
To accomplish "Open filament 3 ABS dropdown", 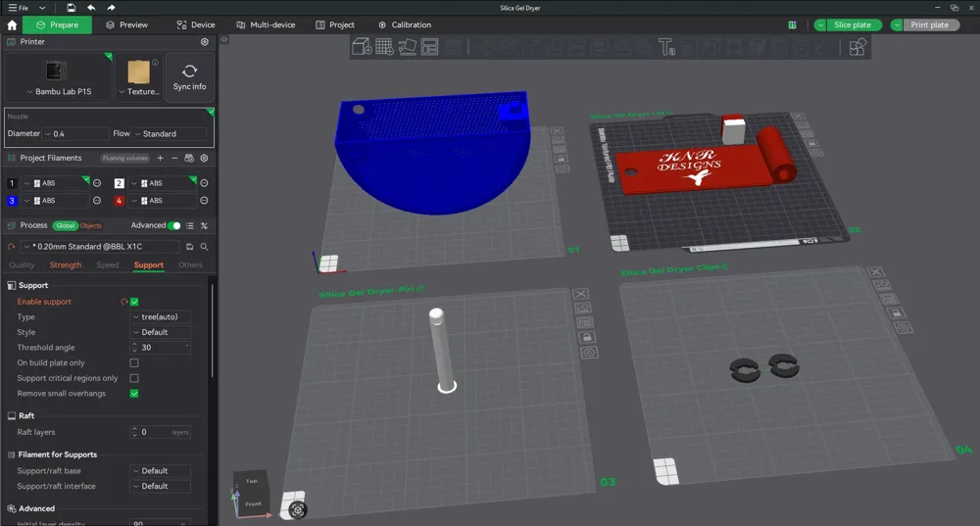I will click(x=55, y=201).
